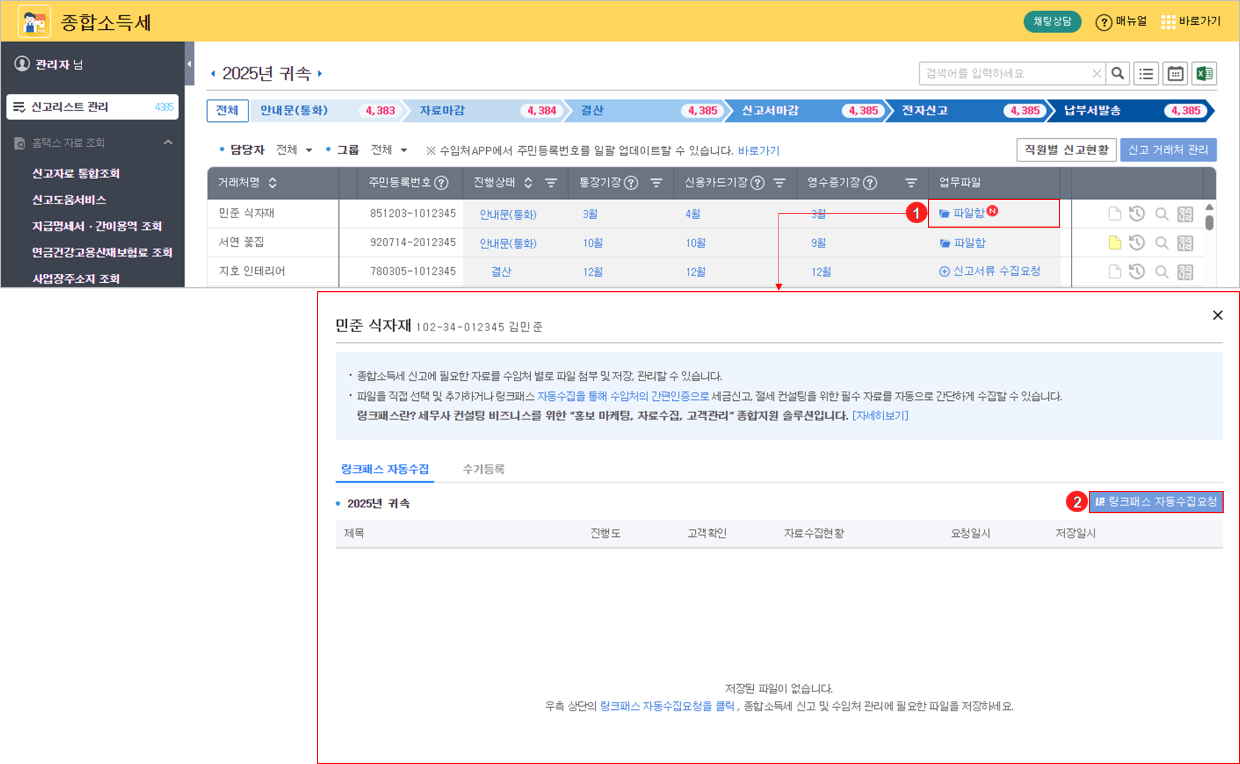Image resolution: width=1240 pixels, height=764 pixels.
Task: Open yellow note icon in 서연 꽃집 row
Action: pos(1114,243)
